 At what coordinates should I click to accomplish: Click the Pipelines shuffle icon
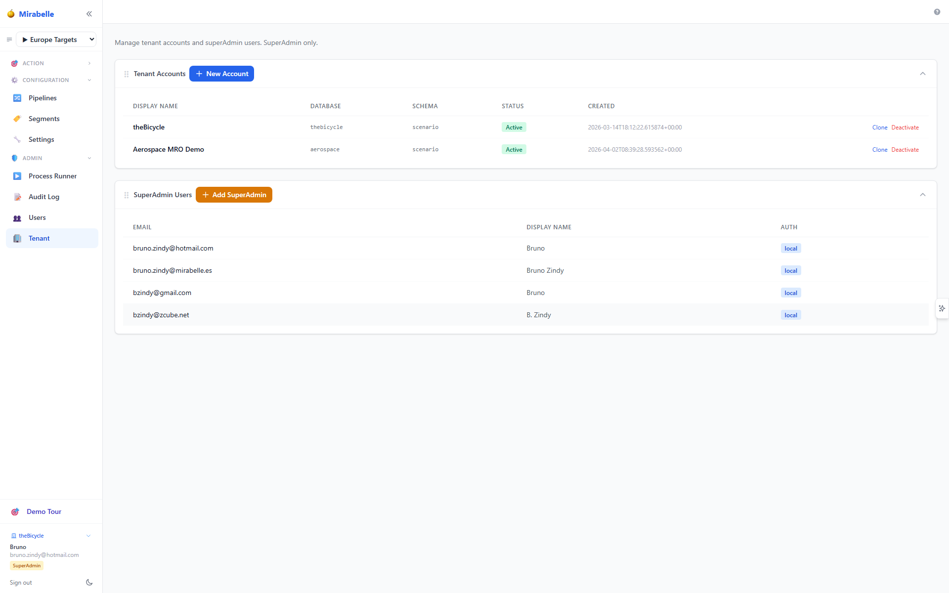17,98
